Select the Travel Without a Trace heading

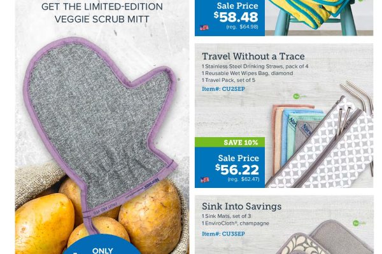coord(253,57)
